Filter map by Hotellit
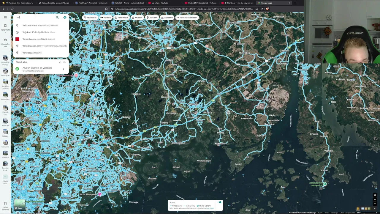 pos(106,18)
